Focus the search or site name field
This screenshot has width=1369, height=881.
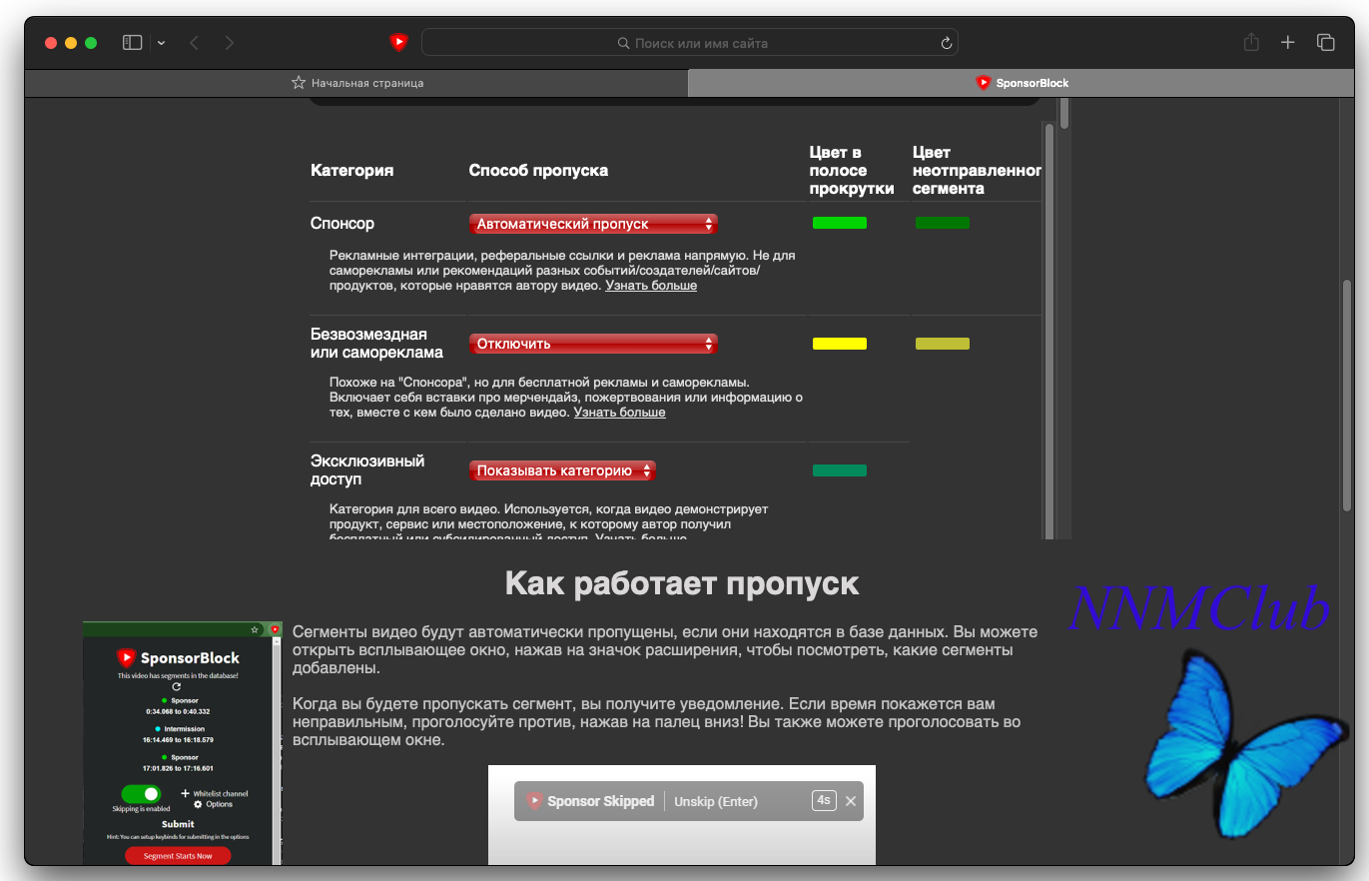point(689,43)
